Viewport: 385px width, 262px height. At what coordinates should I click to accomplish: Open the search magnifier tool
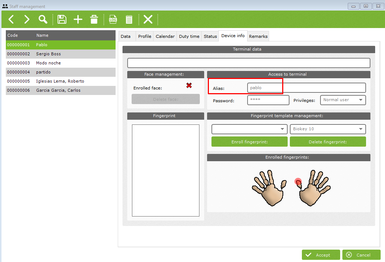[43, 19]
